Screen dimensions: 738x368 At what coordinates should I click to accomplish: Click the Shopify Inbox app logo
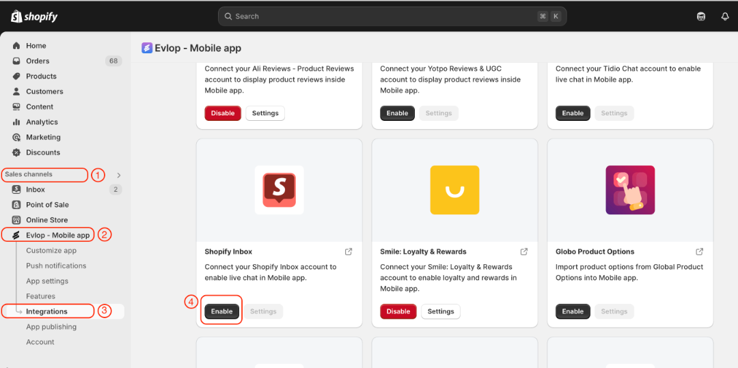click(x=279, y=190)
